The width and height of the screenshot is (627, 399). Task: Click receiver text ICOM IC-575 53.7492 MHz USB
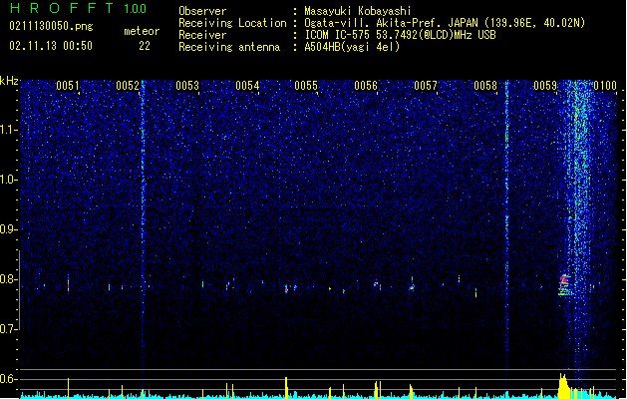click(x=401, y=35)
